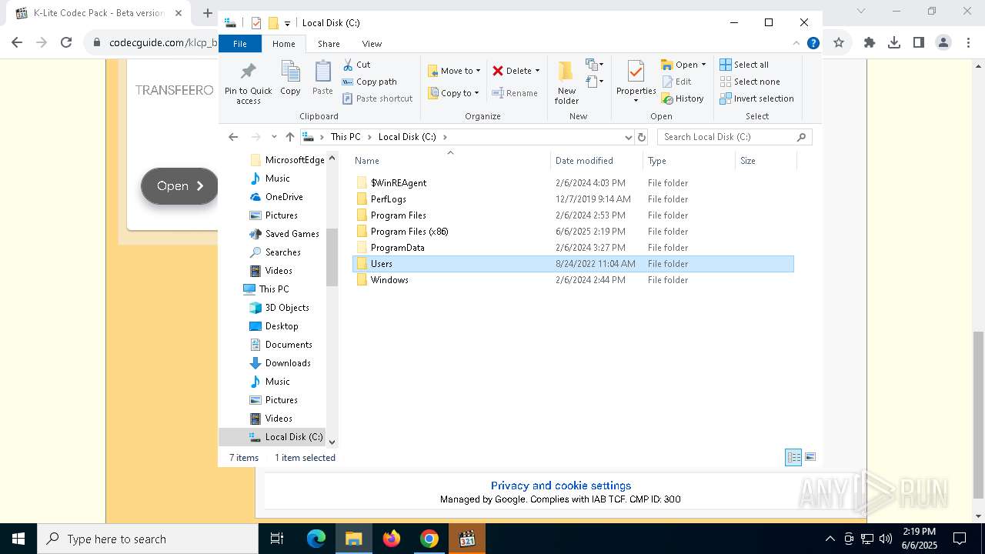Click the History command
Viewport: 985px width, 554px height.
683,98
